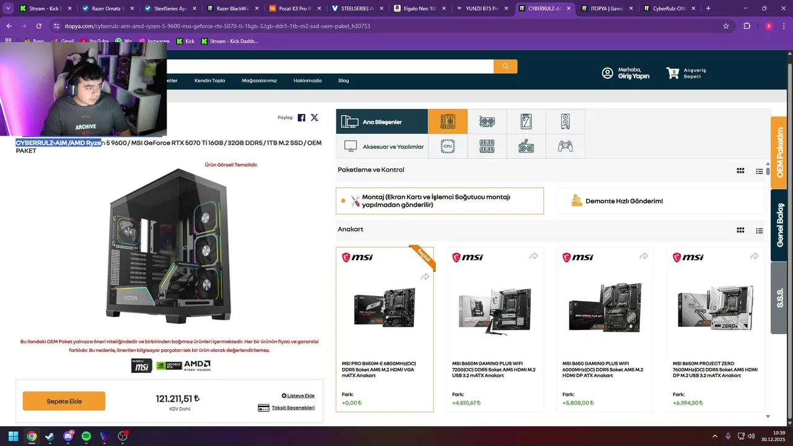Open the CPU component category icon
Image resolution: width=793 pixels, height=446 pixels.
coord(447,147)
